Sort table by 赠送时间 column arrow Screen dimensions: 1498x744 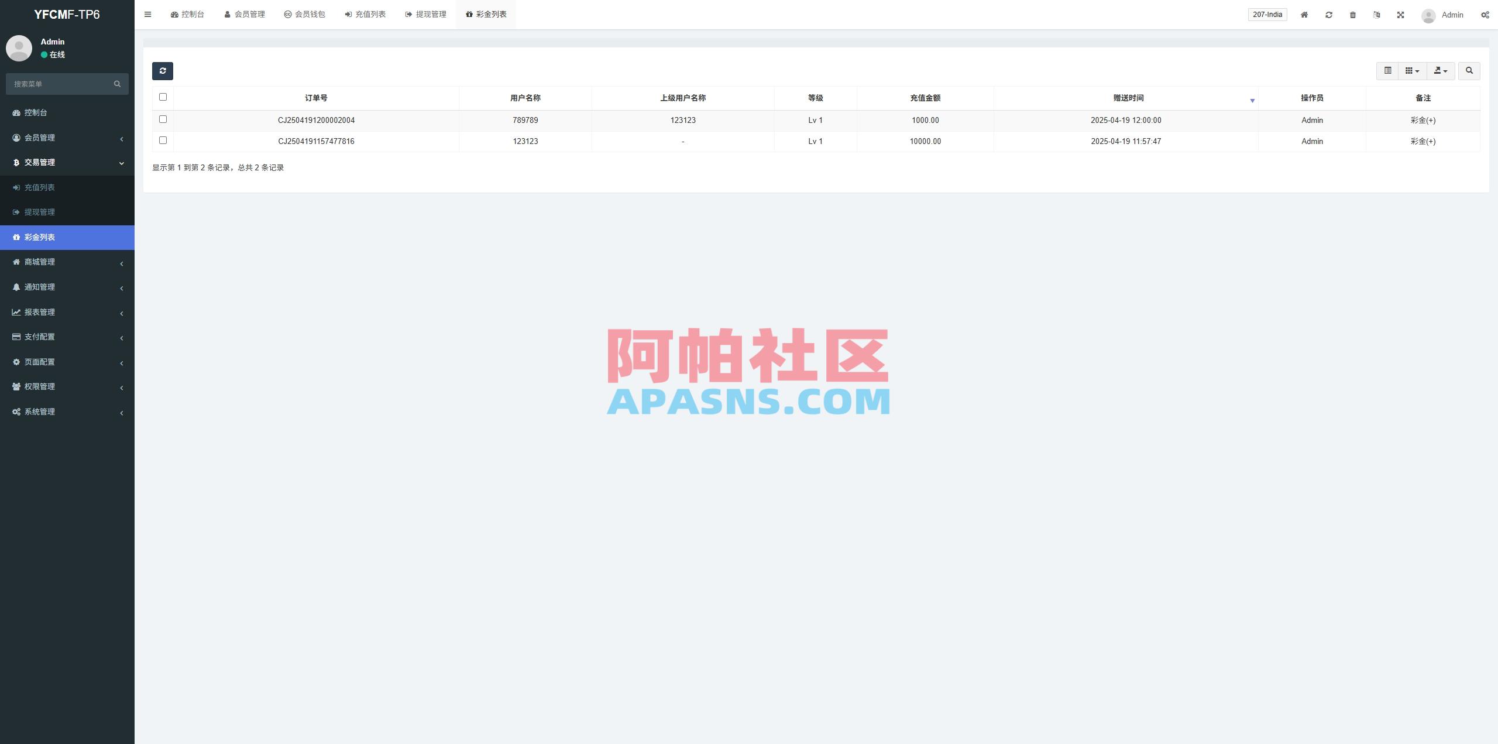[1252, 101]
